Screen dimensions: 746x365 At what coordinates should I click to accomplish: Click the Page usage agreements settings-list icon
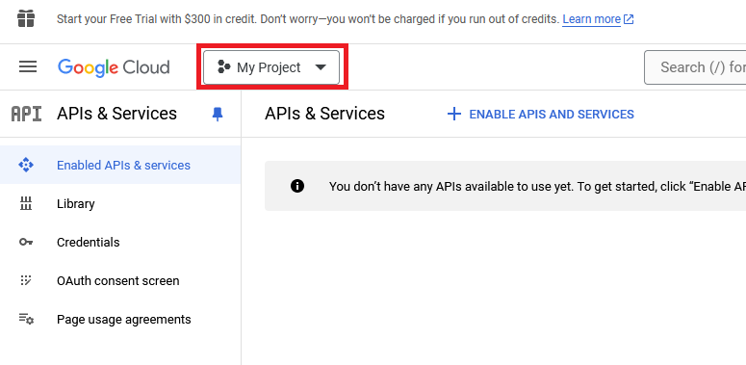pyautogui.click(x=26, y=319)
